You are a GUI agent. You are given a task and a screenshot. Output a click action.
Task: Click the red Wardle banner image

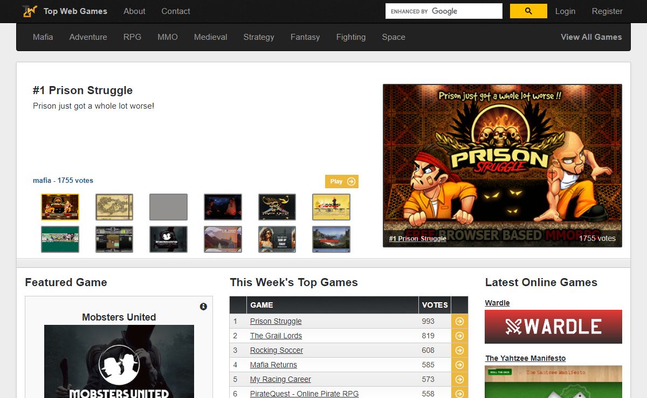click(553, 326)
